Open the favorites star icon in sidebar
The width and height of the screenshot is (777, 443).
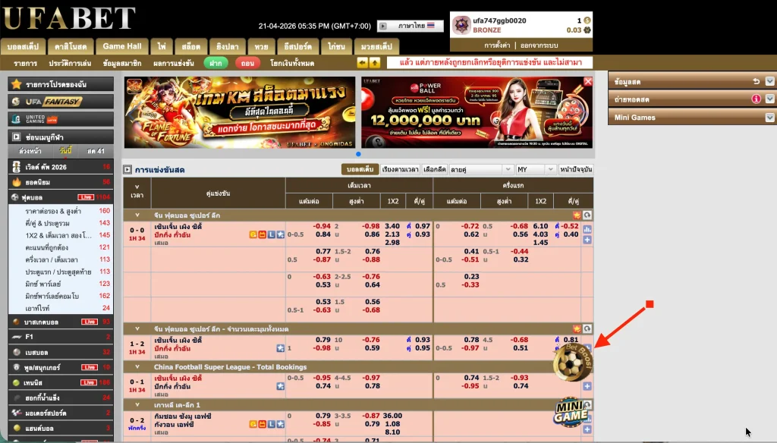click(x=17, y=84)
